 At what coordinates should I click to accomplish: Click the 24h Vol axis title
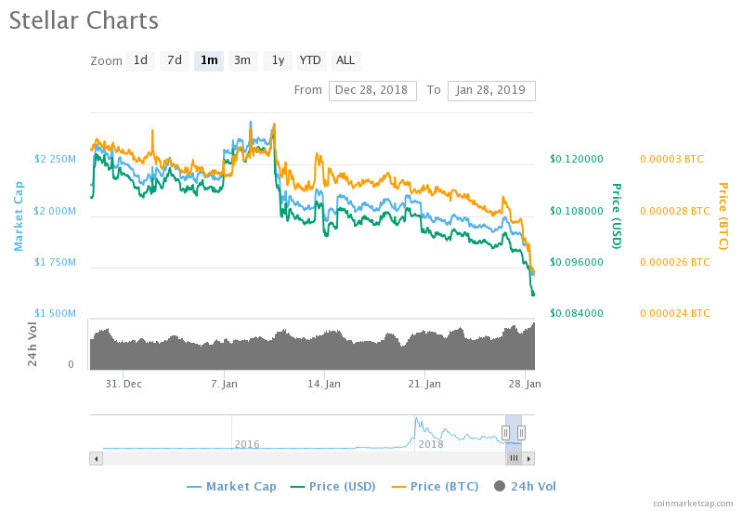pyautogui.click(x=32, y=344)
